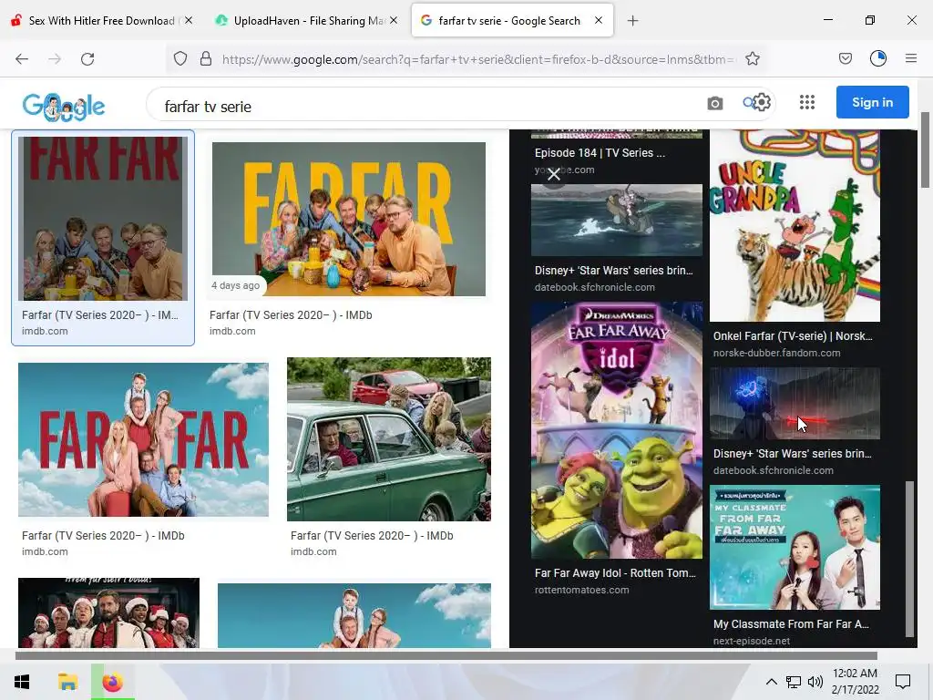Open My Classmate From Far Far Away image
The image size is (933, 700).
point(795,548)
